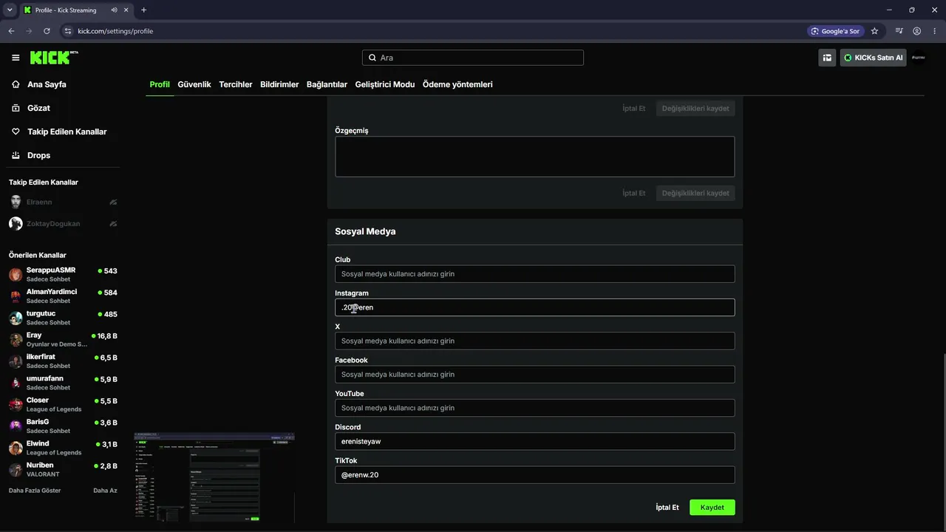Viewport: 946px width, 532px height.
Task: Open Chrome three-dot menu
Action: tap(934, 31)
